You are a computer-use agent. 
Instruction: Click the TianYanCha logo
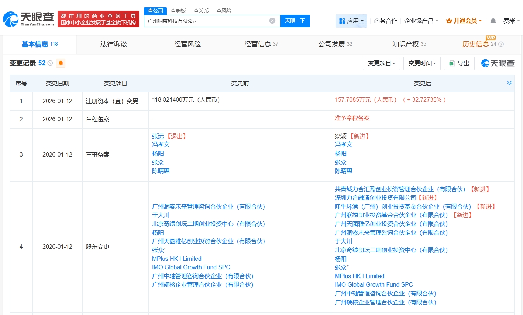[28, 19]
